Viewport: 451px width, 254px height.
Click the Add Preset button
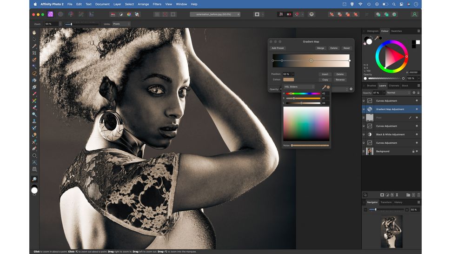coord(278,48)
